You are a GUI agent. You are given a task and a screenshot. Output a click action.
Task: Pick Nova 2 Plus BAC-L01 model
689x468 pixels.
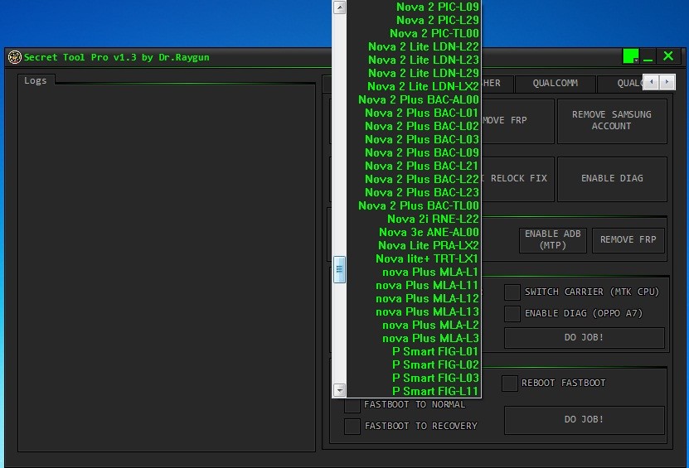[x=414, y=113]
